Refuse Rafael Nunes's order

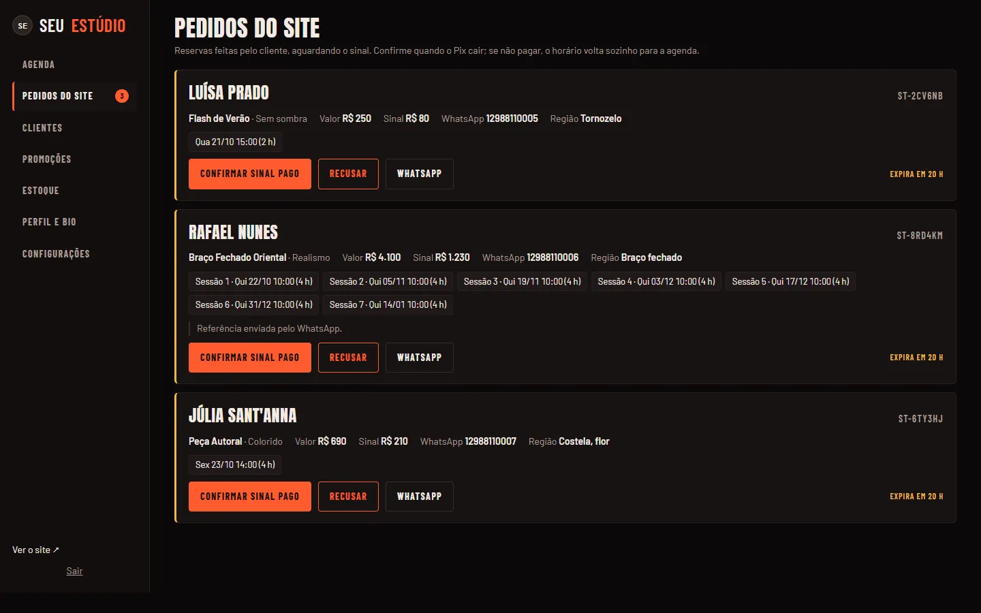[x=348, y=358]
